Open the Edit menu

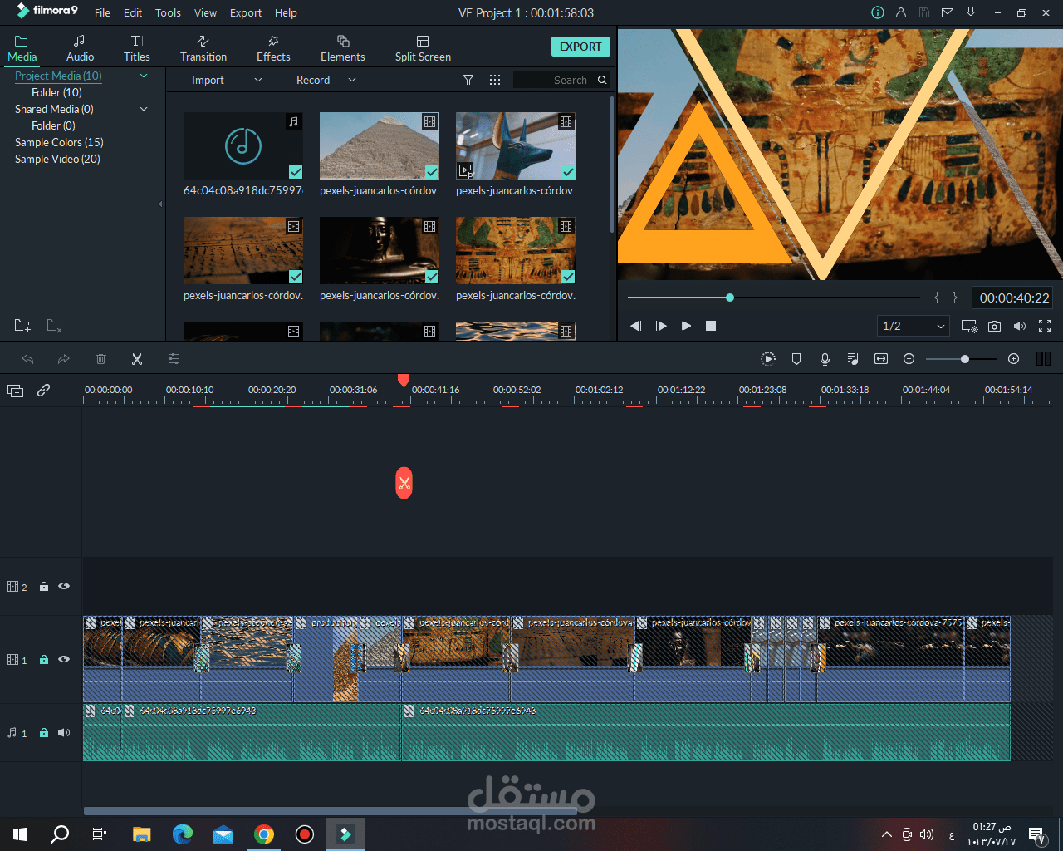click(133, 12)
